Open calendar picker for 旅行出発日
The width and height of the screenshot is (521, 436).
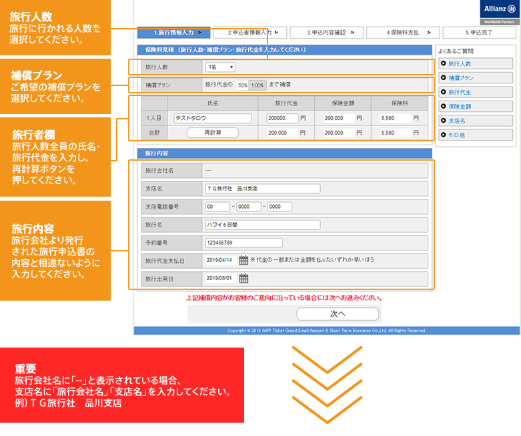pyautogui.click(x=243, y=279)
